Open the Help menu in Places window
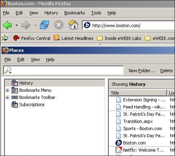The width and height of the screenshot is (175, 156). point(50,59)
